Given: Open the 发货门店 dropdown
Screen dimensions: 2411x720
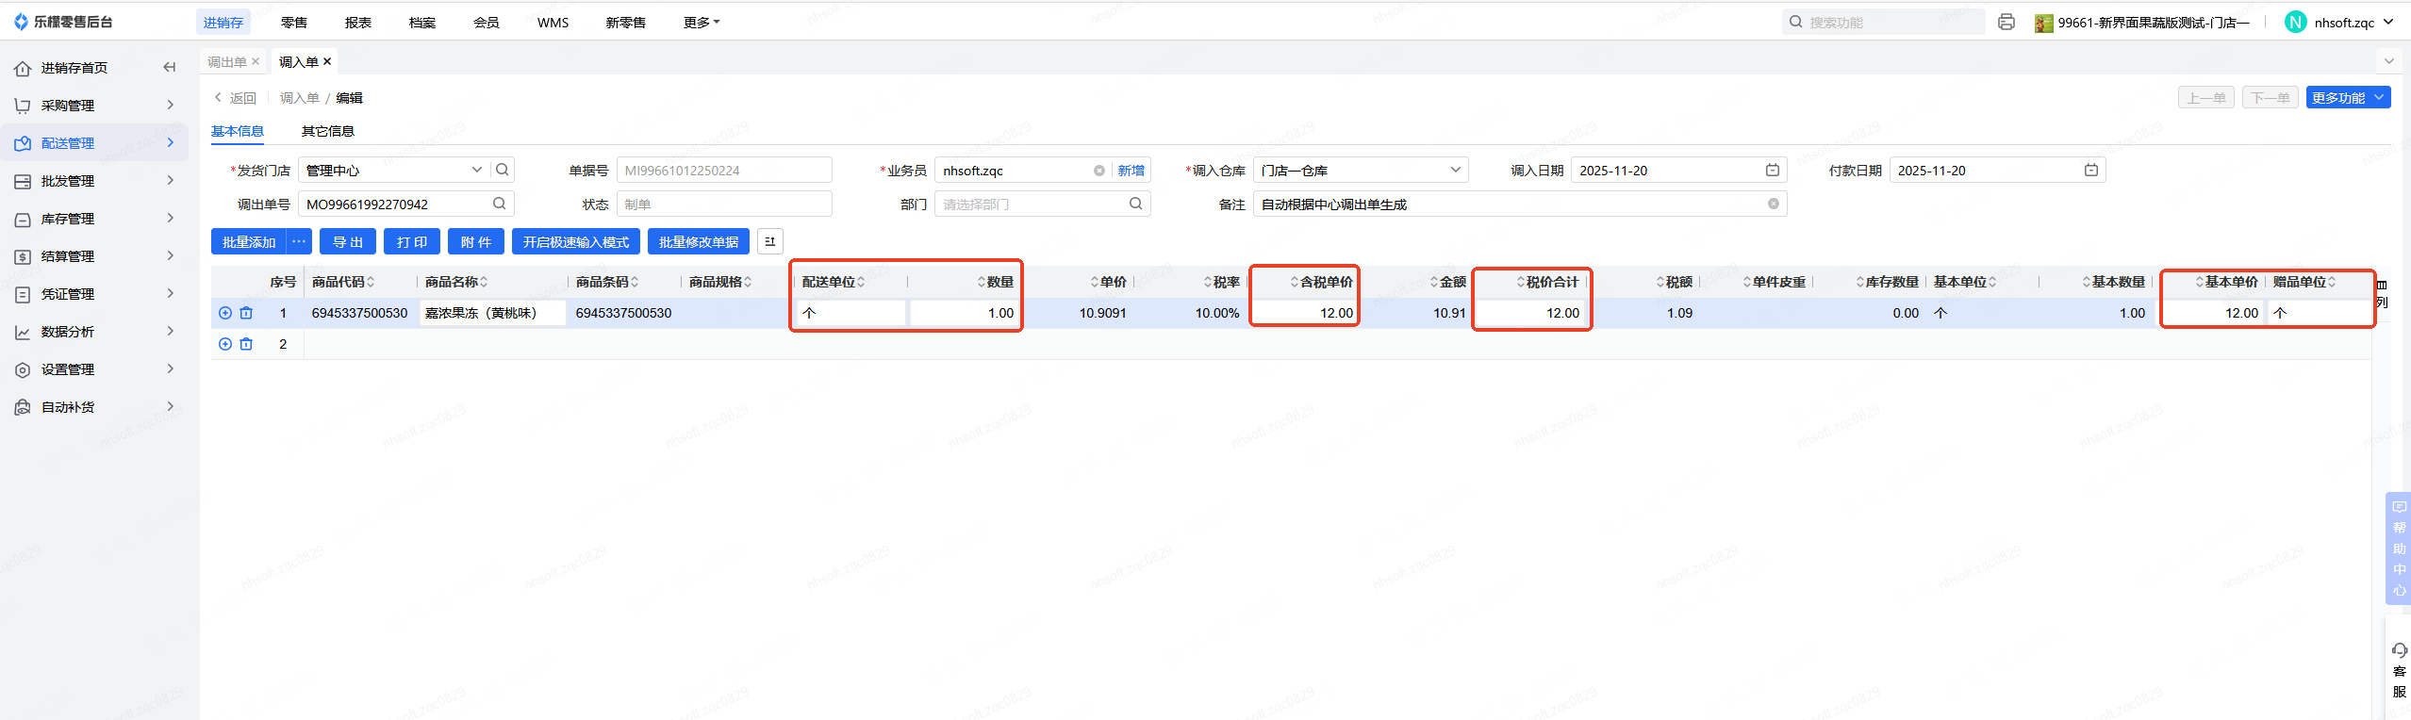Looking at the screenshot, I should point(477,170).
